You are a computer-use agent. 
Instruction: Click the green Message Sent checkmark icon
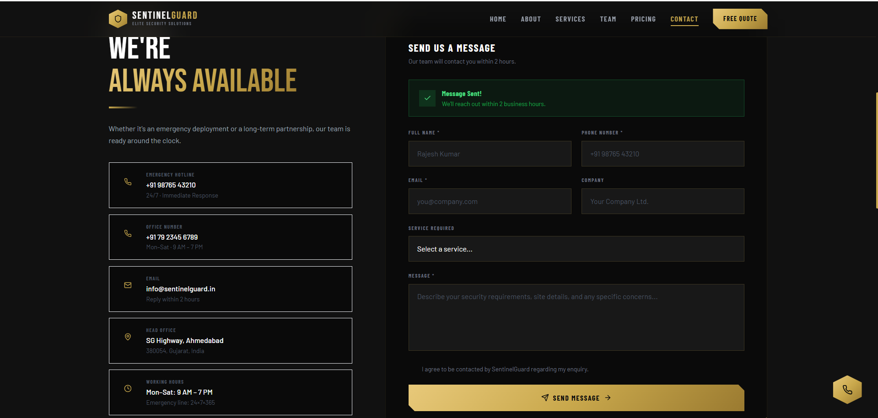(x=427, y=98)
